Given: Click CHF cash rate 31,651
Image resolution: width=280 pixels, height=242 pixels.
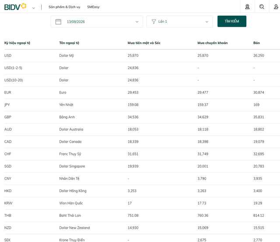Looking at the screenshot, I should [133, 154].
